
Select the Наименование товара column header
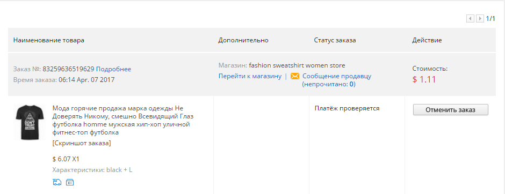click(49, 40)
